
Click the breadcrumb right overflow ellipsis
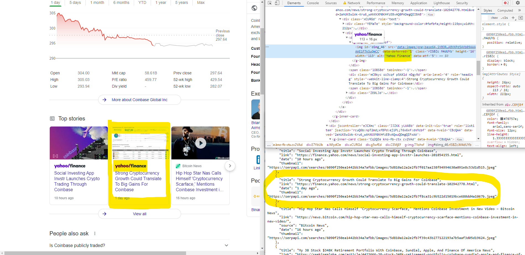pos(477,145)
